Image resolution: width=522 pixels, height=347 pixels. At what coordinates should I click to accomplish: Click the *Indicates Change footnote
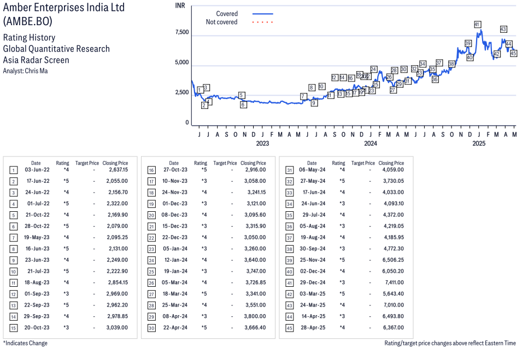tap(25, 343)
